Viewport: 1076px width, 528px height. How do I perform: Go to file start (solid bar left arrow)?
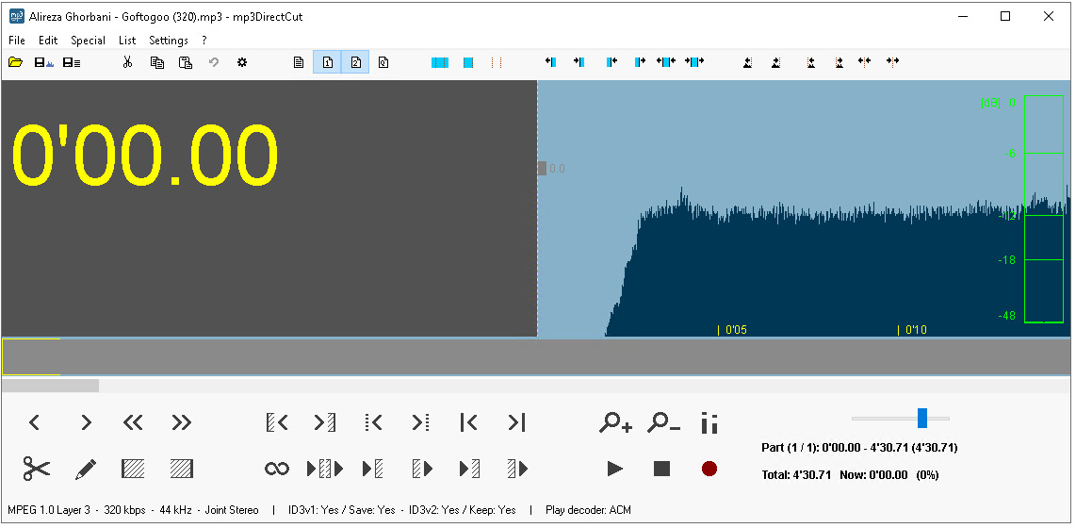[x=468, y=423]
